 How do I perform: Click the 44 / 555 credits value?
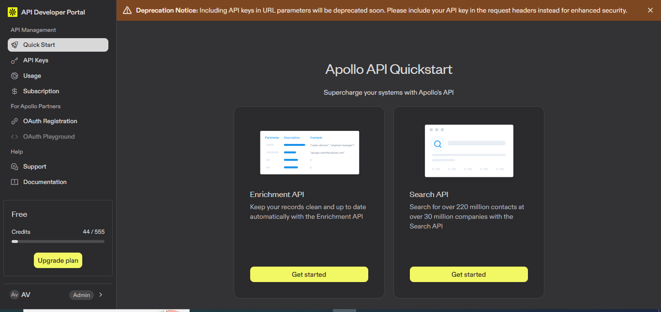tap(93, 232)
